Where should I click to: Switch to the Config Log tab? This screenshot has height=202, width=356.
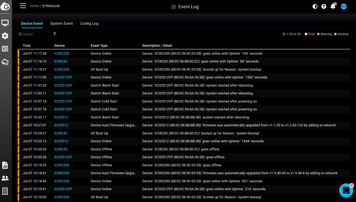(89, 23)
